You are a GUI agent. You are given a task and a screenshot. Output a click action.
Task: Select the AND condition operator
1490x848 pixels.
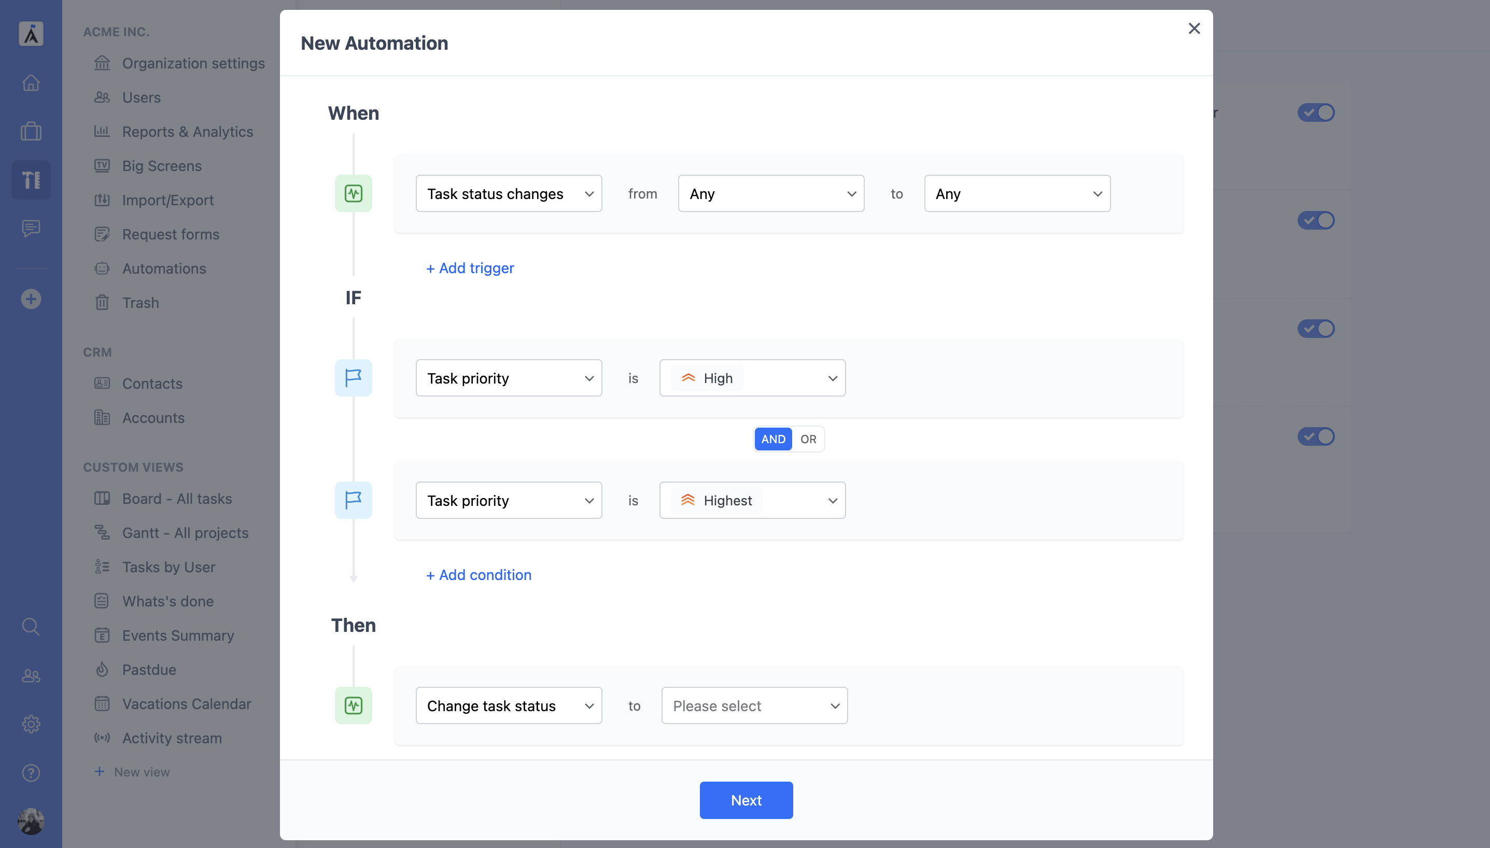(x=773, y=439)
